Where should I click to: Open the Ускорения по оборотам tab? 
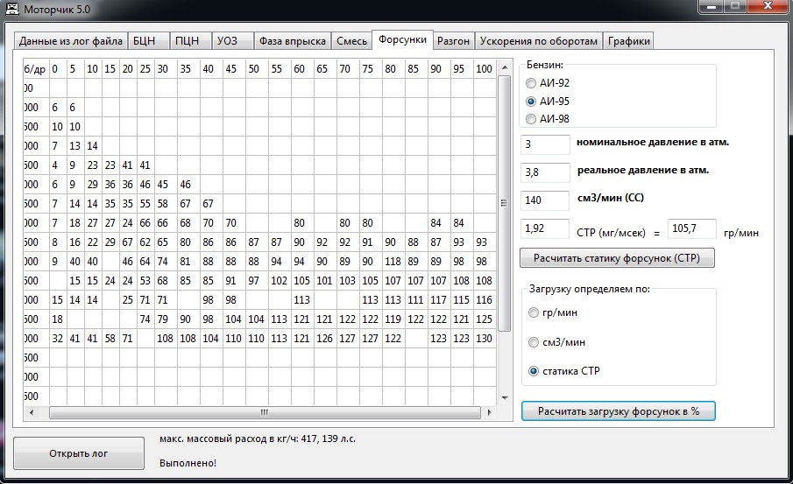point(539,41)
